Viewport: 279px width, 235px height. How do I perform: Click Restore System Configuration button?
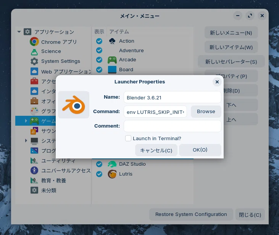click(x=191, y=214)
